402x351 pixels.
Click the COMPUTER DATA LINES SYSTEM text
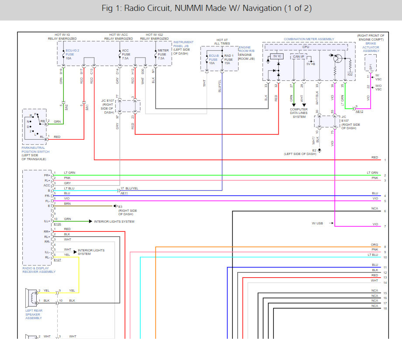tap(299, 113)
